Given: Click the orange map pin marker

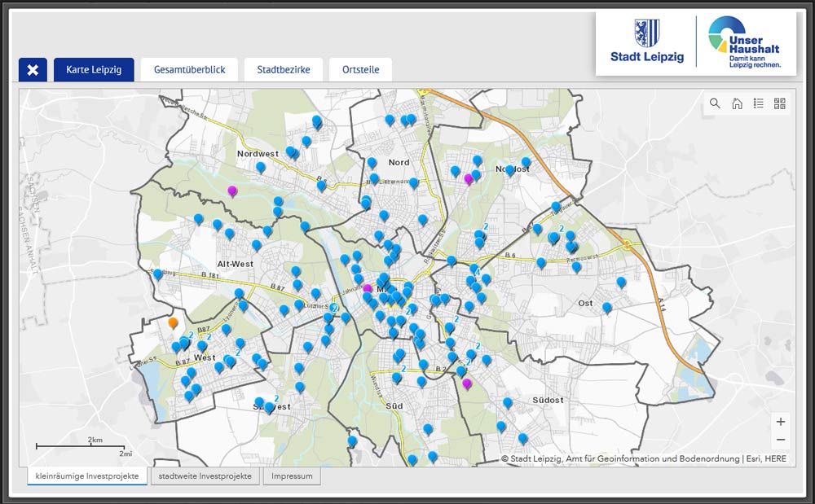Looking at the screenshot, I should point(173,323).
